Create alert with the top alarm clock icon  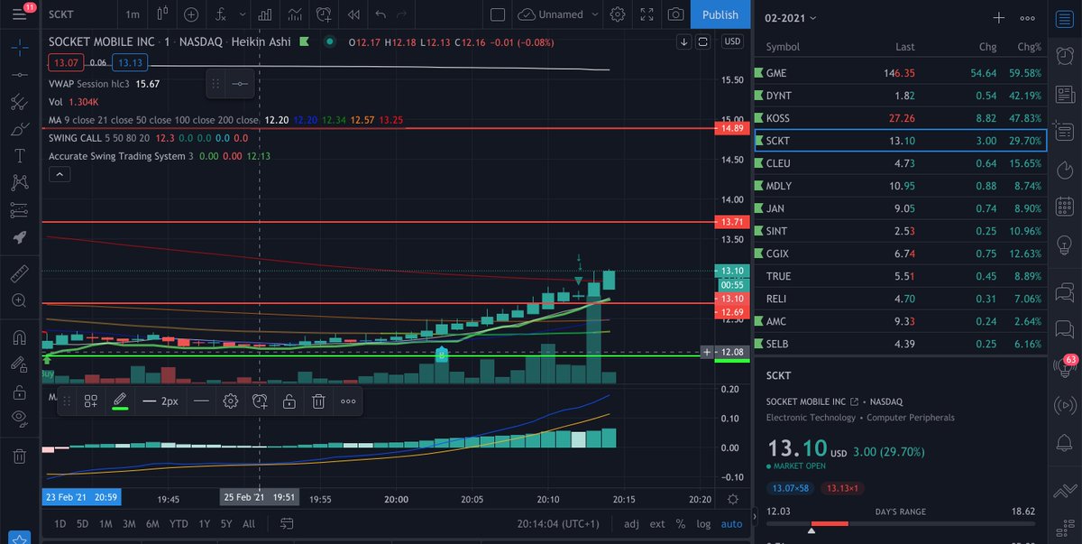pos(325,14)
